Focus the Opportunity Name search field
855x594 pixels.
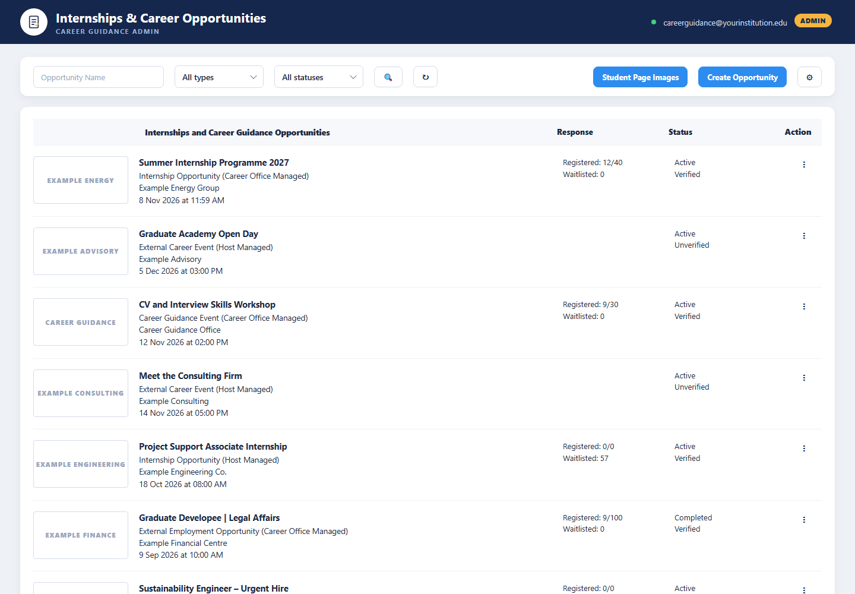(99, 77)
